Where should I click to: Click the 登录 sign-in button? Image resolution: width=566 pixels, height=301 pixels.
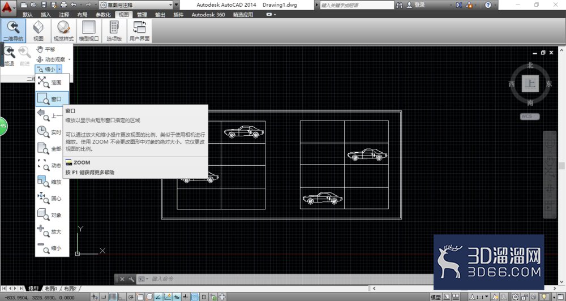pyautogui.click(x=415, y=5)
